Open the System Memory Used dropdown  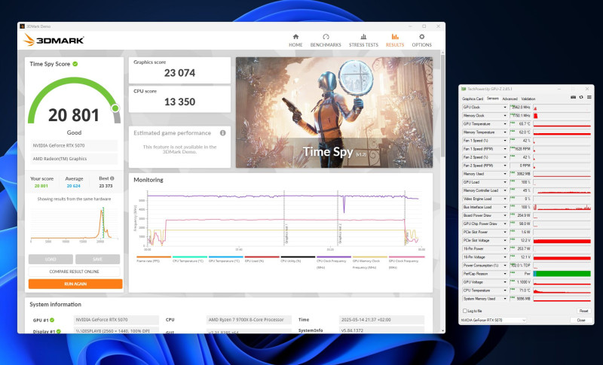(504, 299)
